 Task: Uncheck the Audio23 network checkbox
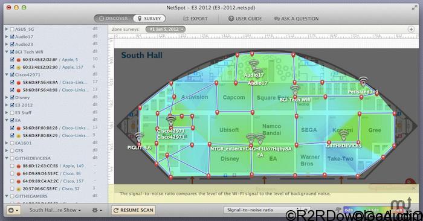coord(12,44)
